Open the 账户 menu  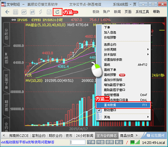(x=107, y=12)
